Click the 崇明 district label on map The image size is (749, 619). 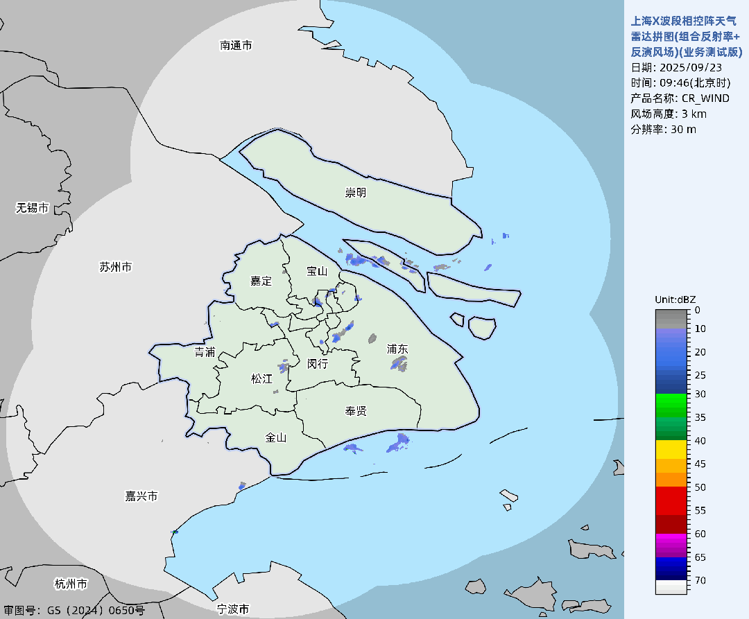[356, 193]
